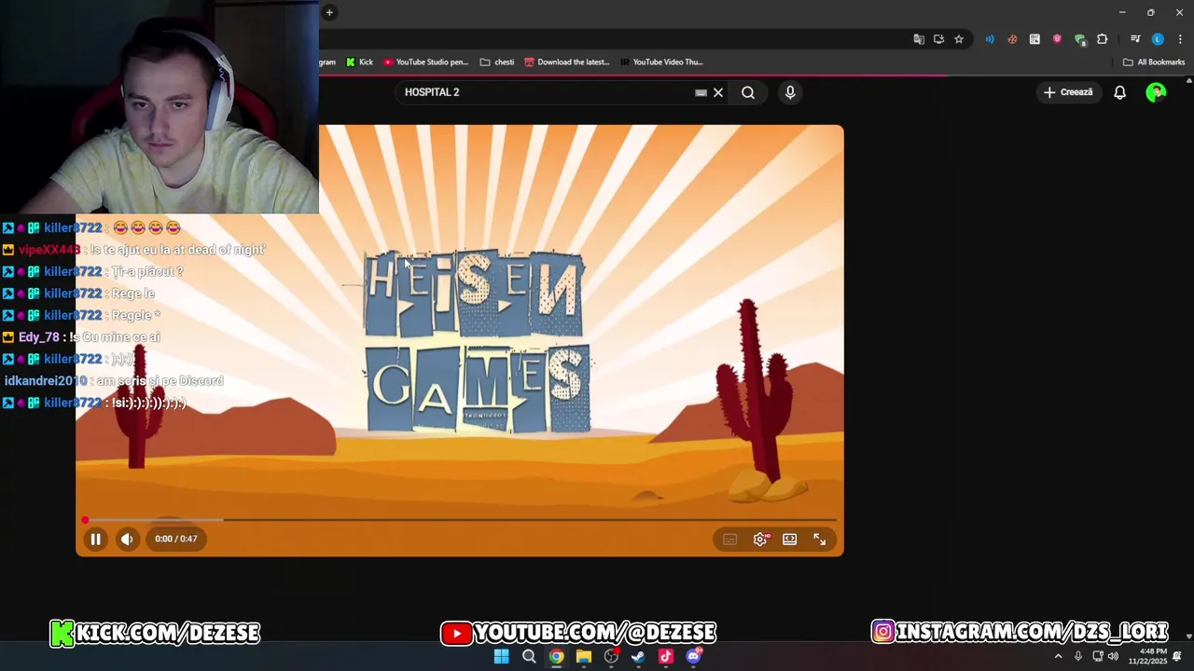Viewport: 1194px width, 671px height.
Task: Switch the player to theater mode
Action: (x=790, y=540)
